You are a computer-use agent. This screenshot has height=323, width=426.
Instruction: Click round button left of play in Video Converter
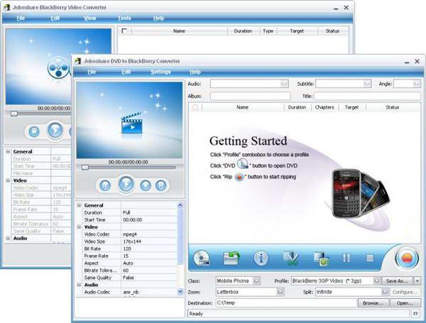point(34,132)
